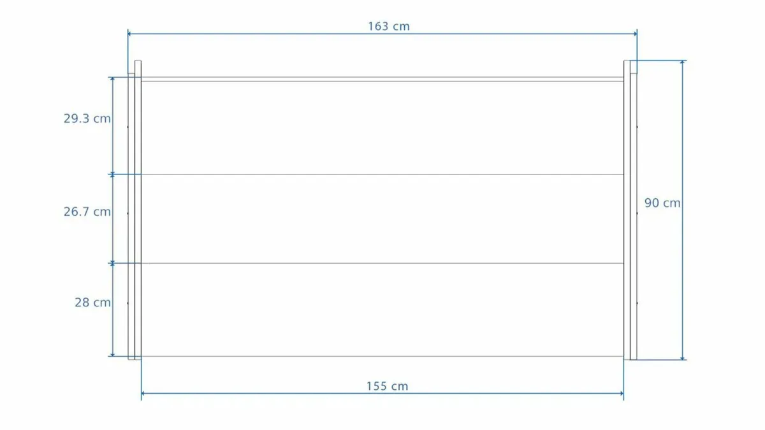This screenshot has width=765, height=430.
Task: Click inside the middle panel section
Action: [382, 219]
